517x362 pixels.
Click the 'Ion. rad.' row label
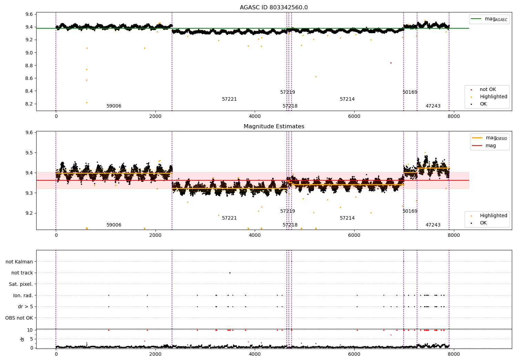(x=23, y=295)
